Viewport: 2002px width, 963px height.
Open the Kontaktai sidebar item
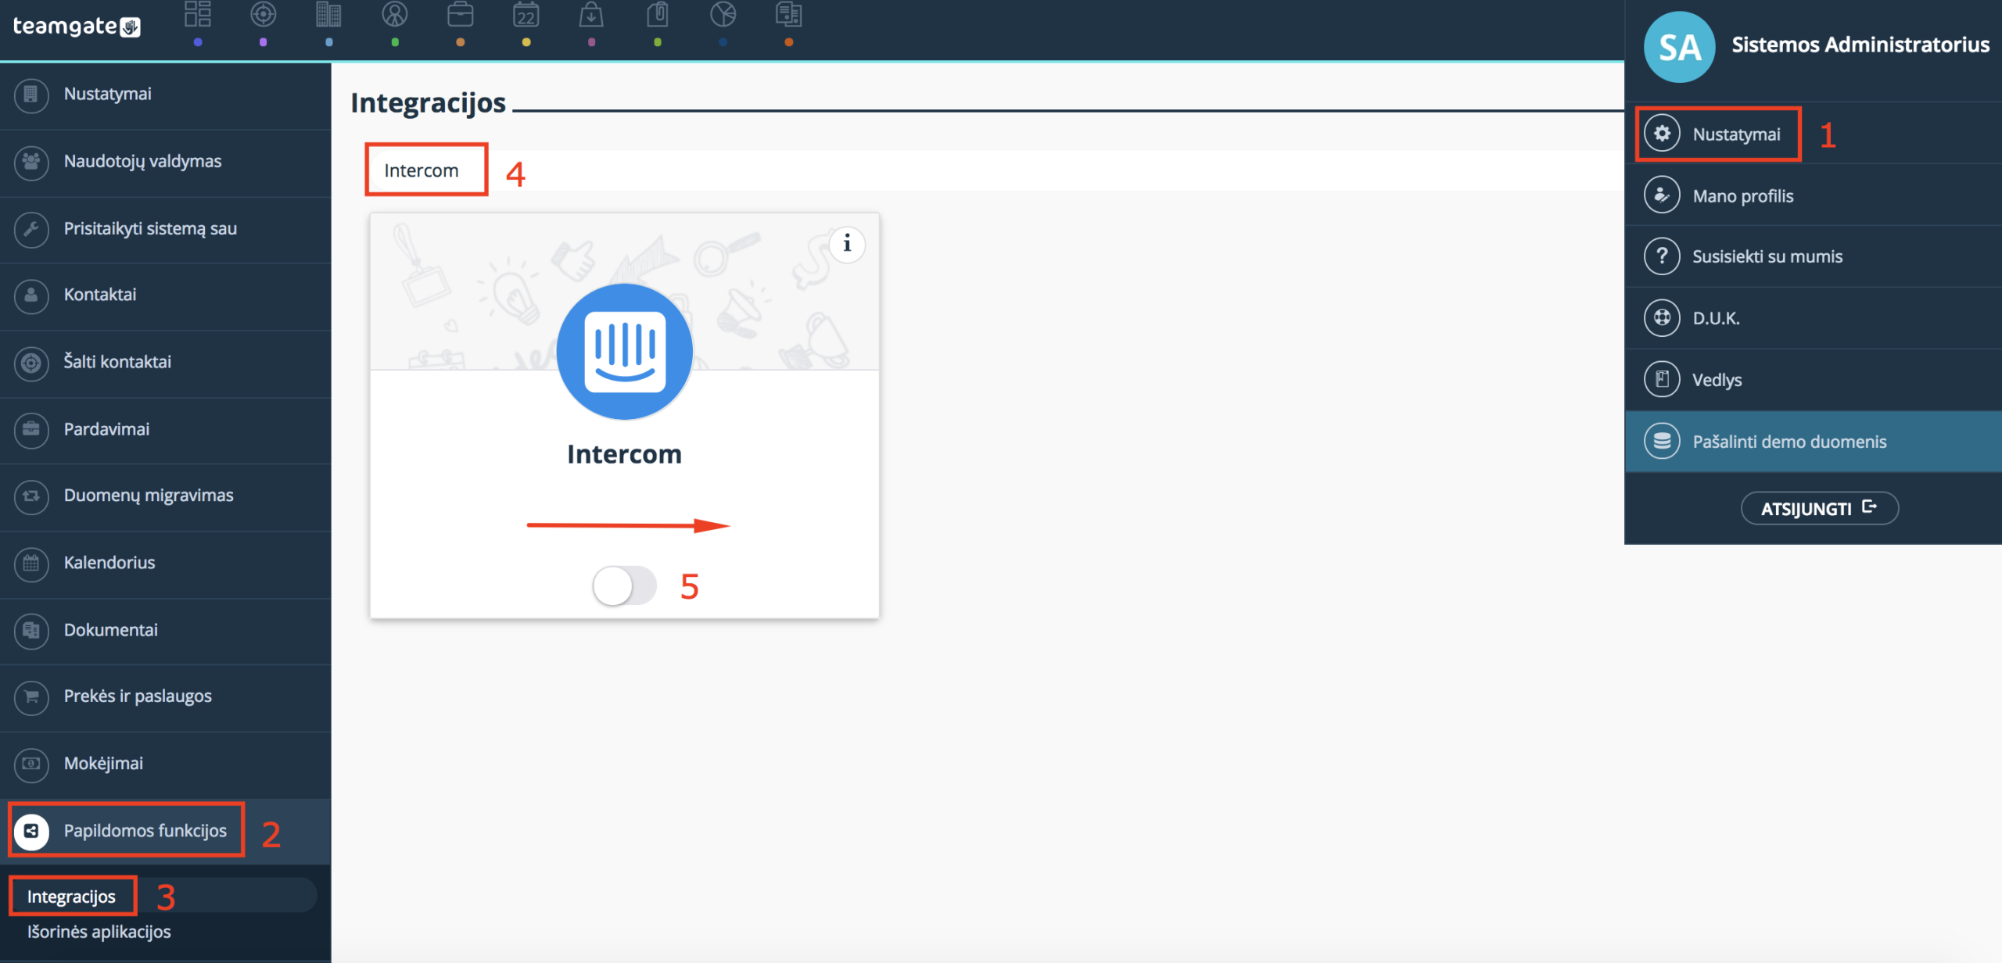pos(165,295)
